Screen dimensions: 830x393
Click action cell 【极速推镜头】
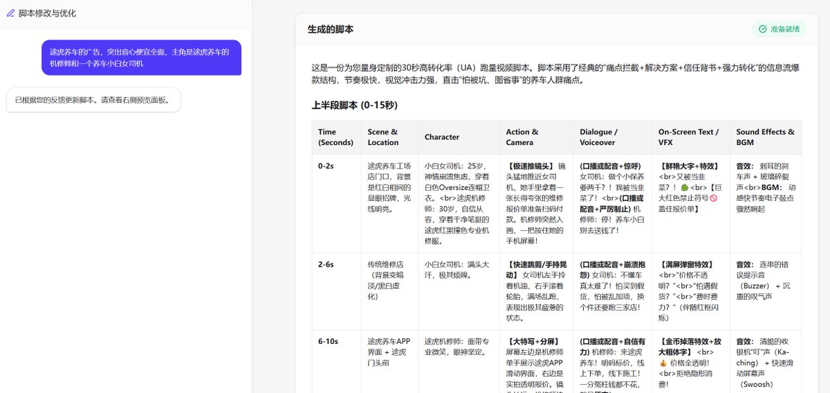coord(537,203)
